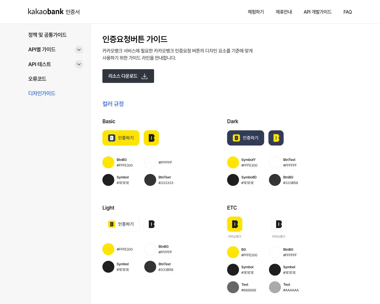The image size is (380, 304).
Task: Open 정책 및 공통가이드 in sidebar
Action: pyautogui.click(x=47, y=35)
